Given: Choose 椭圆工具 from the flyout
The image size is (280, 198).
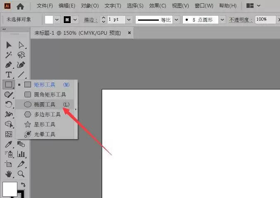Looking at the screenshot, I should point(45,104).
